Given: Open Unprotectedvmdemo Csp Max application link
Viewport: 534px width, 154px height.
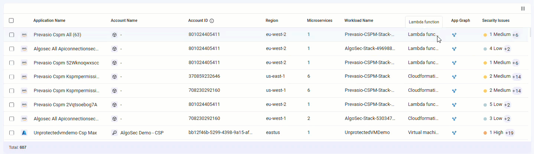Looking at the screenshot, I should 65,133.
